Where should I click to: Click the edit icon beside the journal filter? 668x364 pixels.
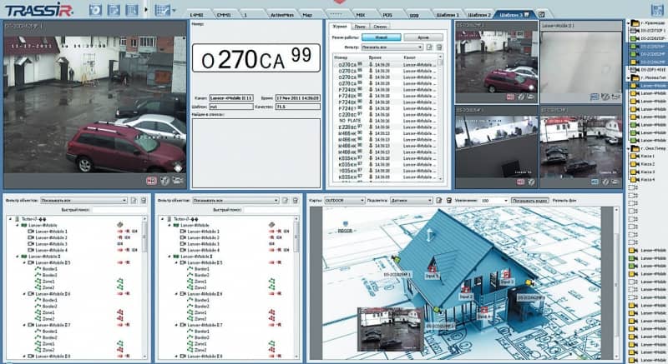429,47
